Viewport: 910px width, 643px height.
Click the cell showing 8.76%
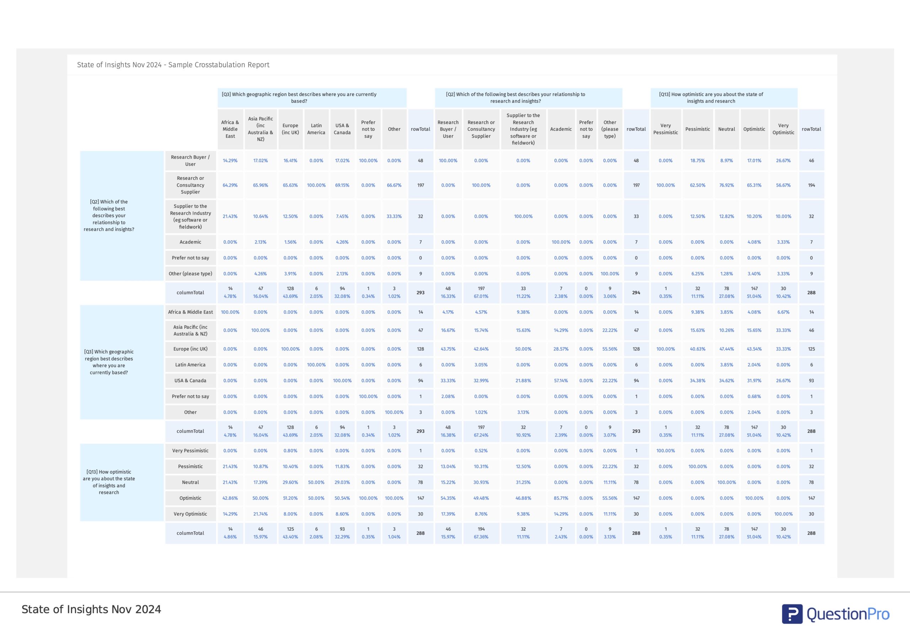coord(481,514)
